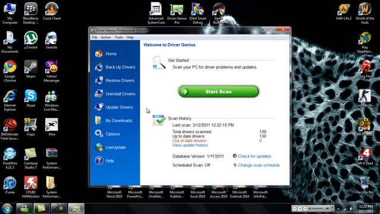Select the Half-Life 2 desktop shortcut
This screenshot has height=214, width=380.
(344, 11)
